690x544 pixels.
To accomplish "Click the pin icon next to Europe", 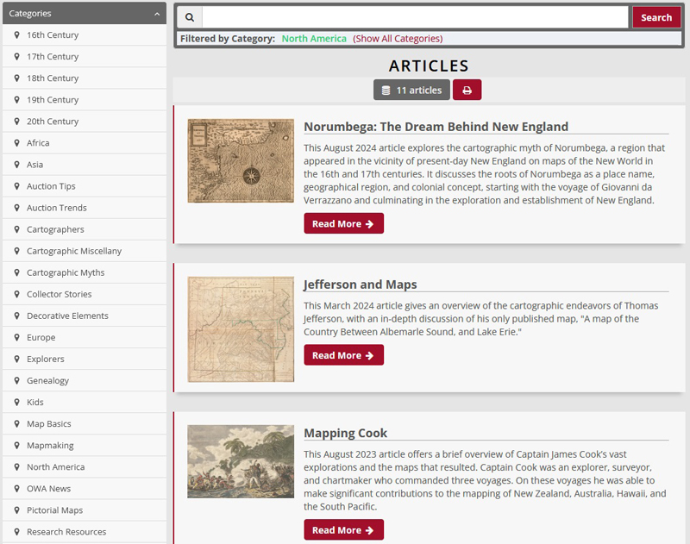I will (x=16, y=337).
